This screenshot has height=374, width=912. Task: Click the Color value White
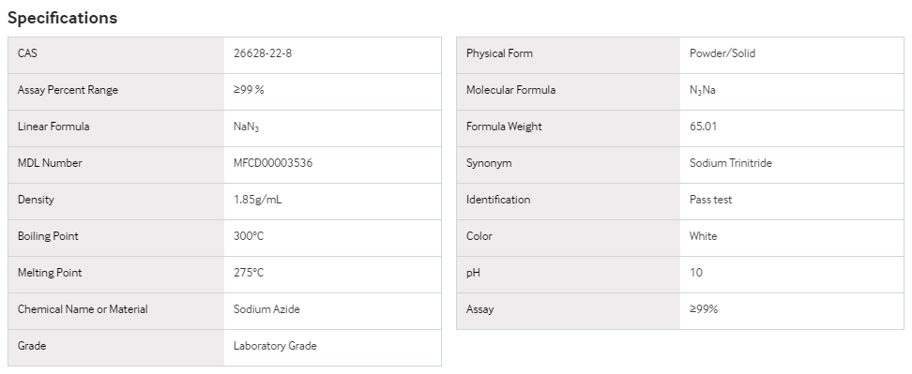point(703,236)
